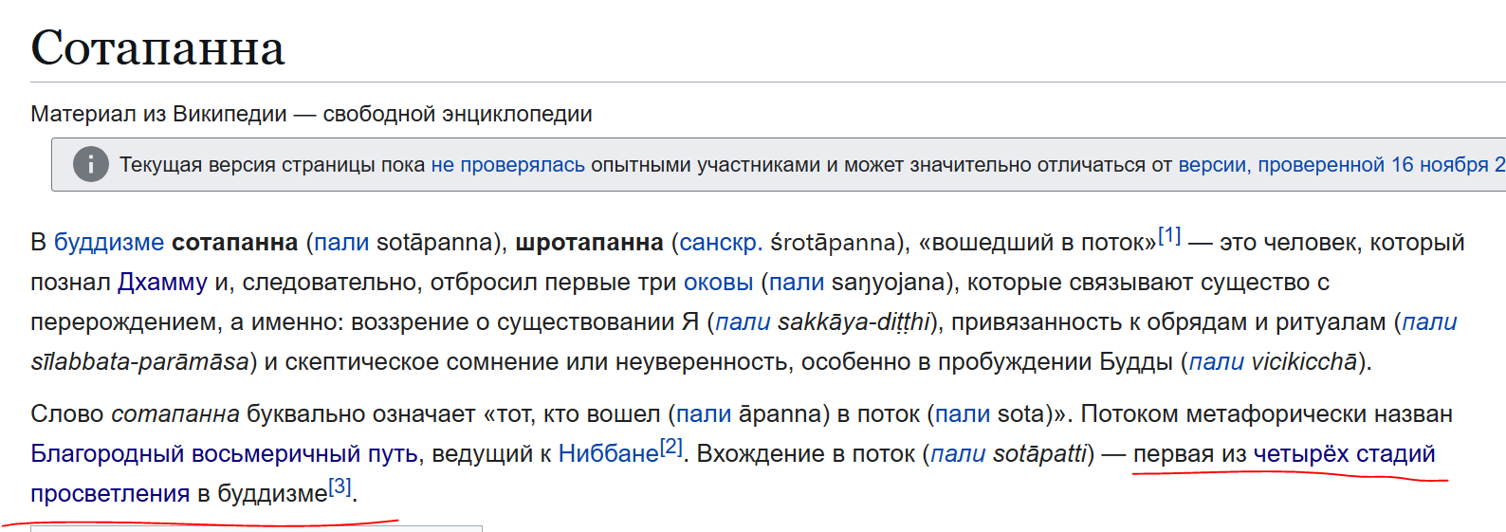
Task: Open the «оковы» link
Action: [x=718, y=283]
